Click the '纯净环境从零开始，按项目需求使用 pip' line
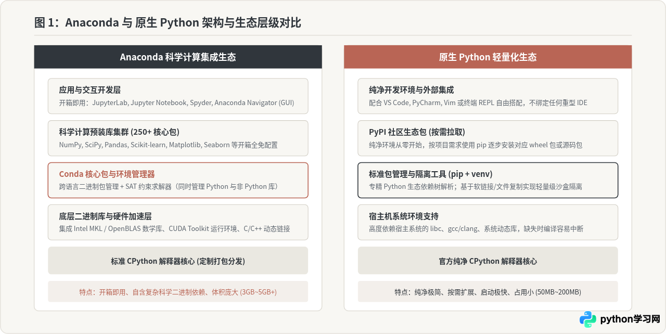 (x=476, y=145)
